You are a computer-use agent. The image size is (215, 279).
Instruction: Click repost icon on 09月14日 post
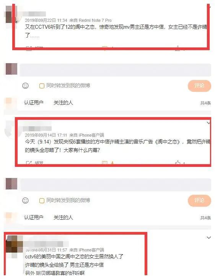coord(29,163)
